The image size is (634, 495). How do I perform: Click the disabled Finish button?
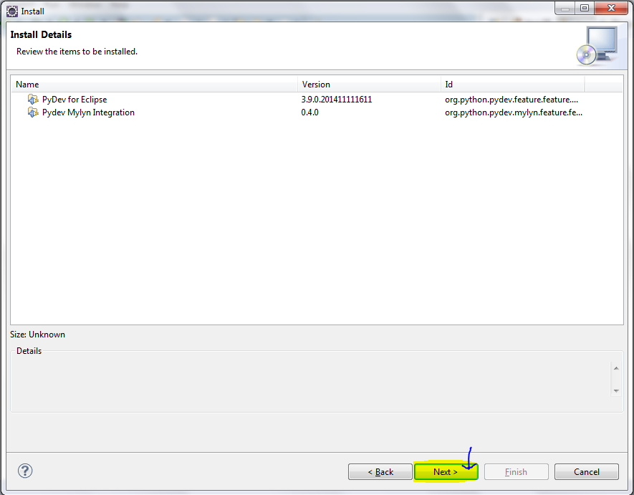pos(516,472)
